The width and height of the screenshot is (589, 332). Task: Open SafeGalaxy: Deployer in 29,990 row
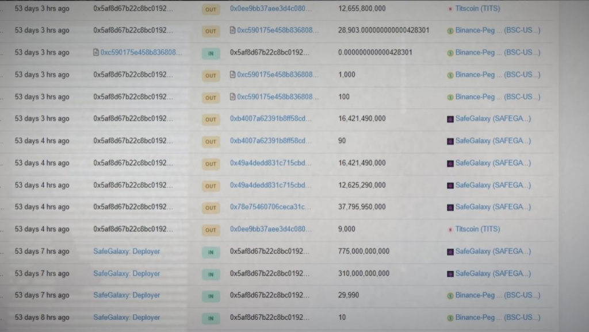click(x=127, y=295)
